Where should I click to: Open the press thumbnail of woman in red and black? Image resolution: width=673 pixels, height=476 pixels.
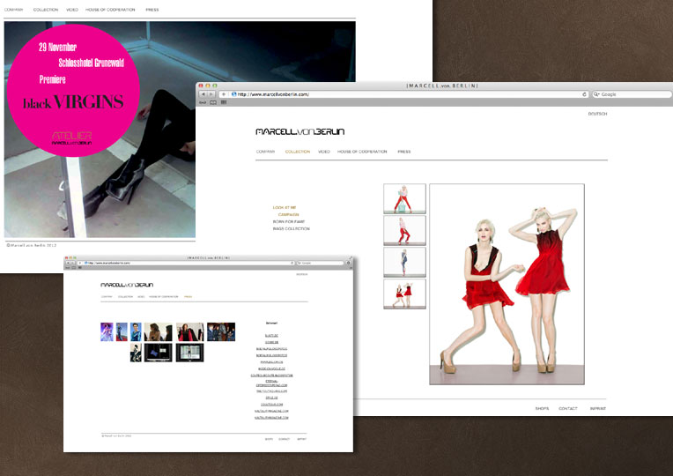click(x=189, y=331)
